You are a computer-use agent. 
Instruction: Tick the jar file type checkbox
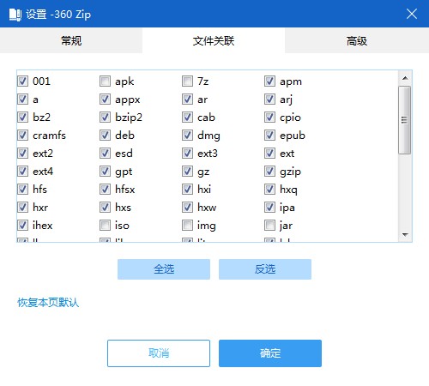269,226
